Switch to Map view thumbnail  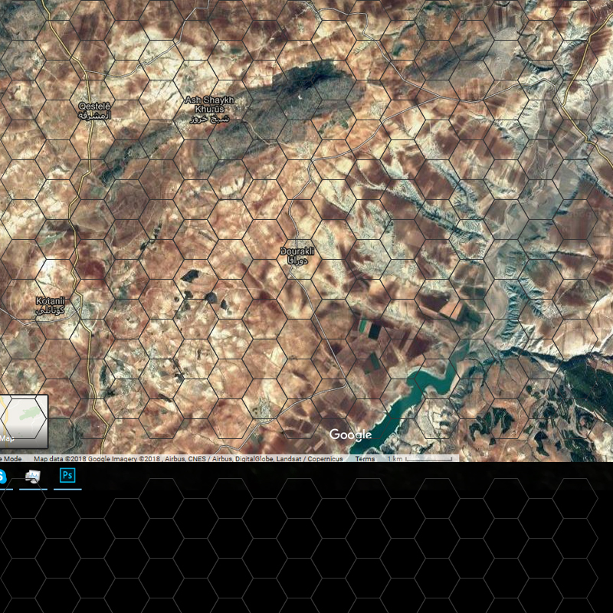click(24, 421)
